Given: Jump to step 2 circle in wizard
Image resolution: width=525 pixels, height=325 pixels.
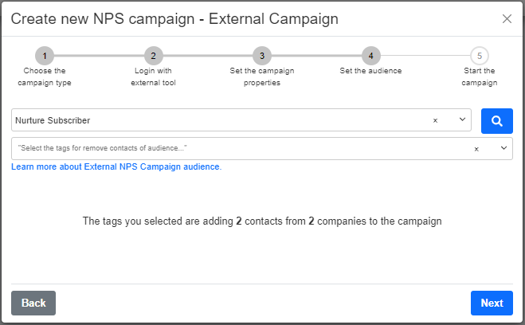Looking at the screenshot, I should point(153,56).
